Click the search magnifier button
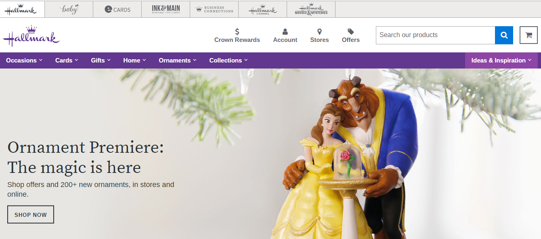541x239 pixels. (504, 35)
